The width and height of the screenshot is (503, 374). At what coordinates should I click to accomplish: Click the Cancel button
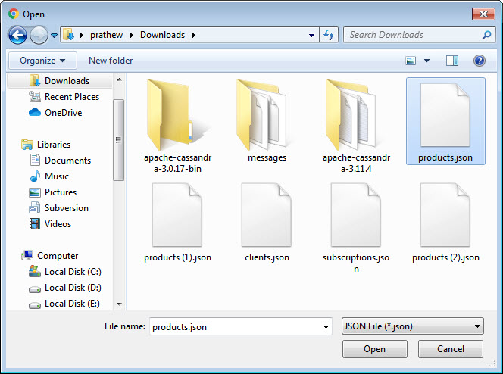451,349
